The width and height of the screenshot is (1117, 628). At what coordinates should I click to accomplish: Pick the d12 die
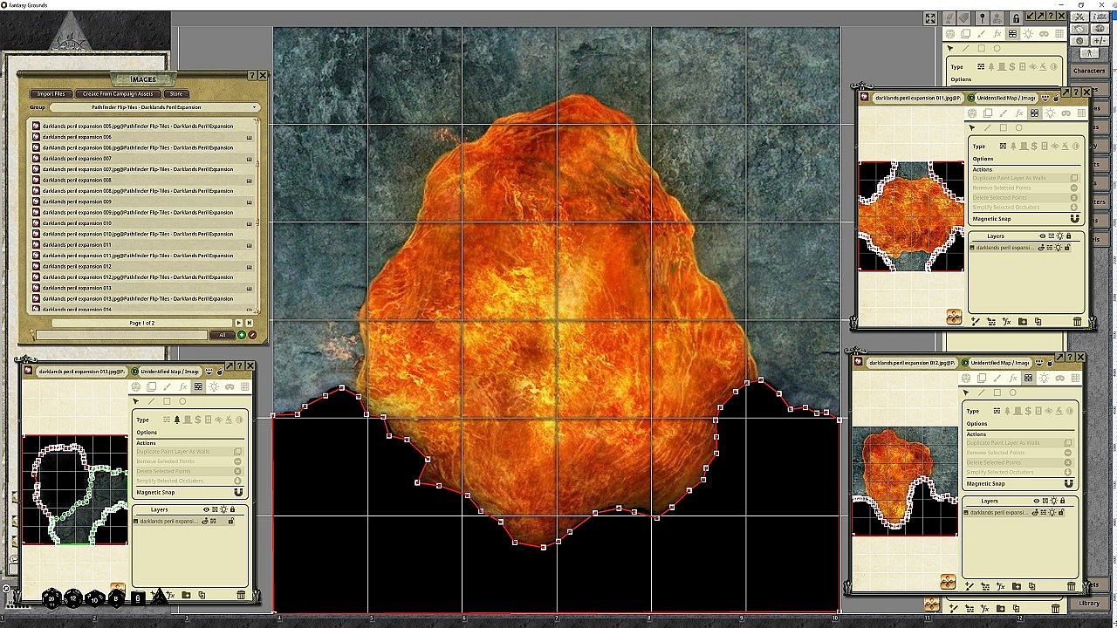click(73, 598)
